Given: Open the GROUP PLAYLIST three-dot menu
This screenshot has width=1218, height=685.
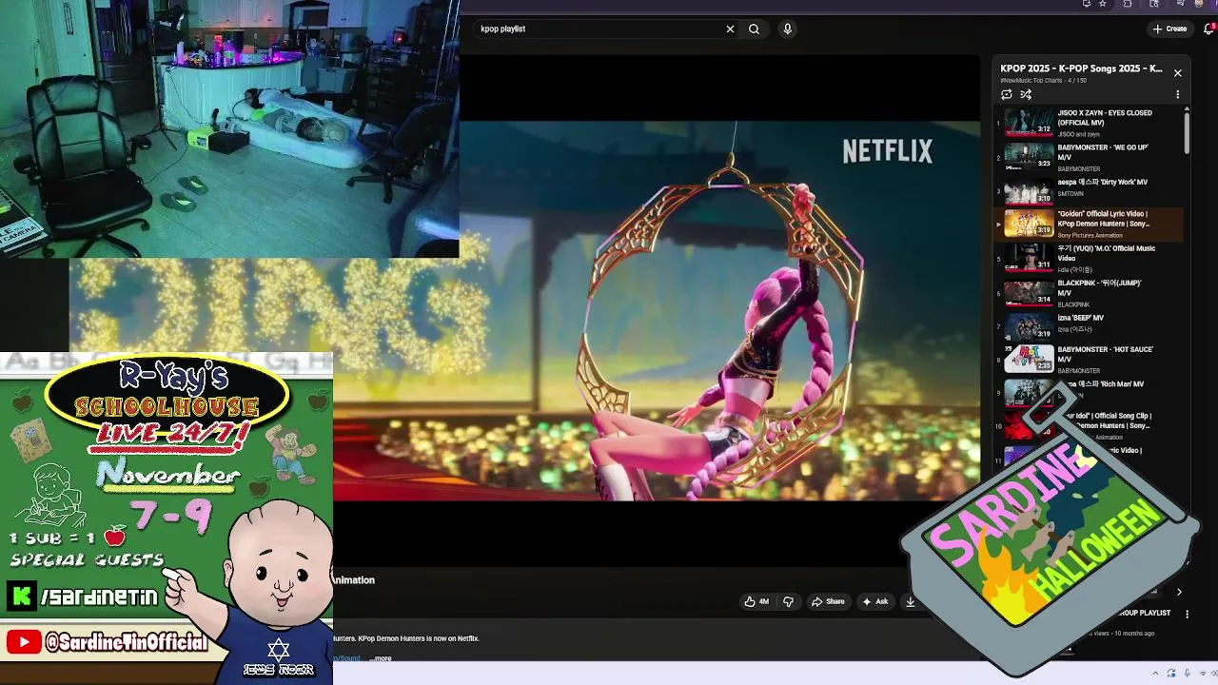Looking at the screenshot, I should [1187, 615].
